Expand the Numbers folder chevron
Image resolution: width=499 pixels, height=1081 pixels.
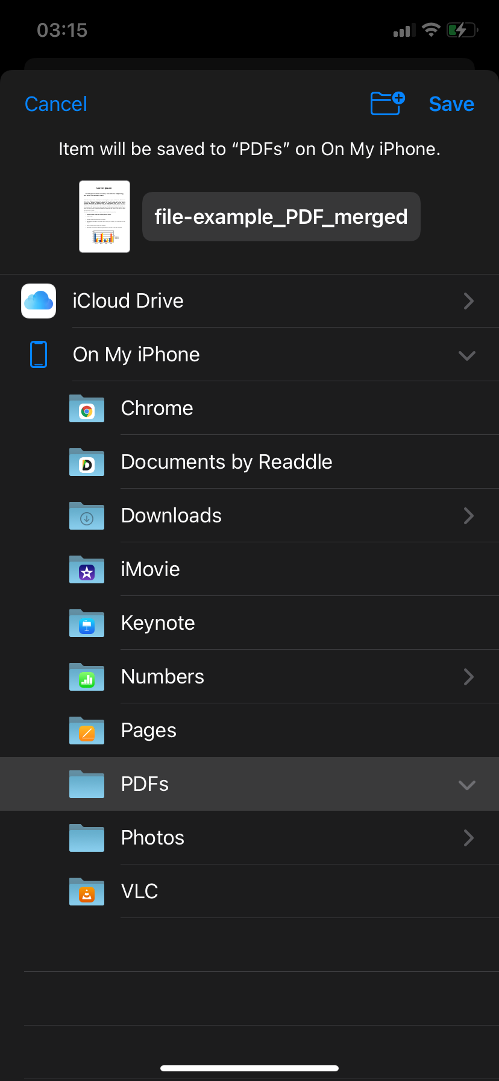click(x=468, y=677)
